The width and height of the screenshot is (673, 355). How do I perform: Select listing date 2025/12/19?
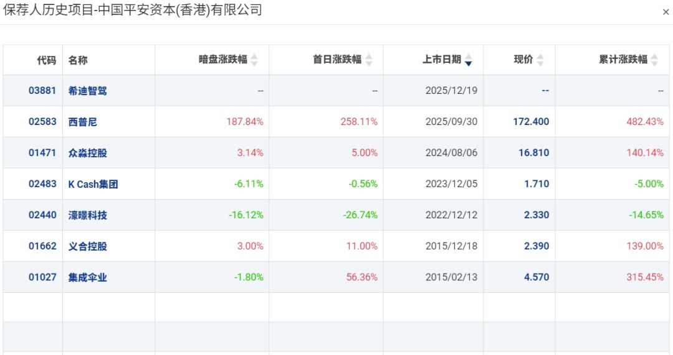click(x=451, y=90)
